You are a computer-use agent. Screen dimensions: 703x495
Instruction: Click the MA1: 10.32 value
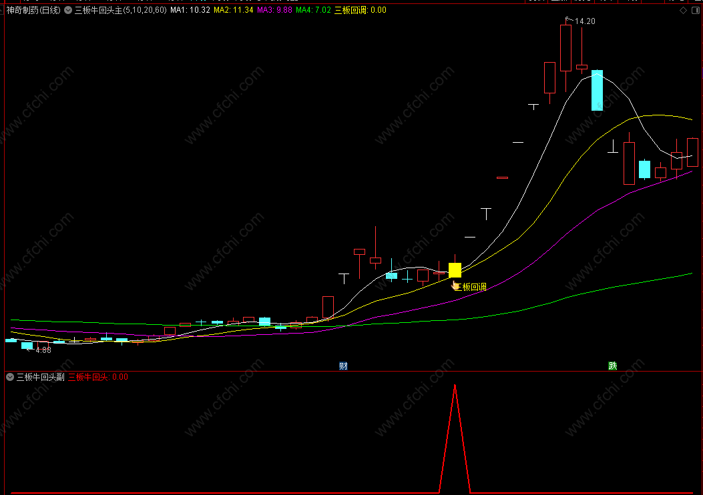(x=190, y=10)
